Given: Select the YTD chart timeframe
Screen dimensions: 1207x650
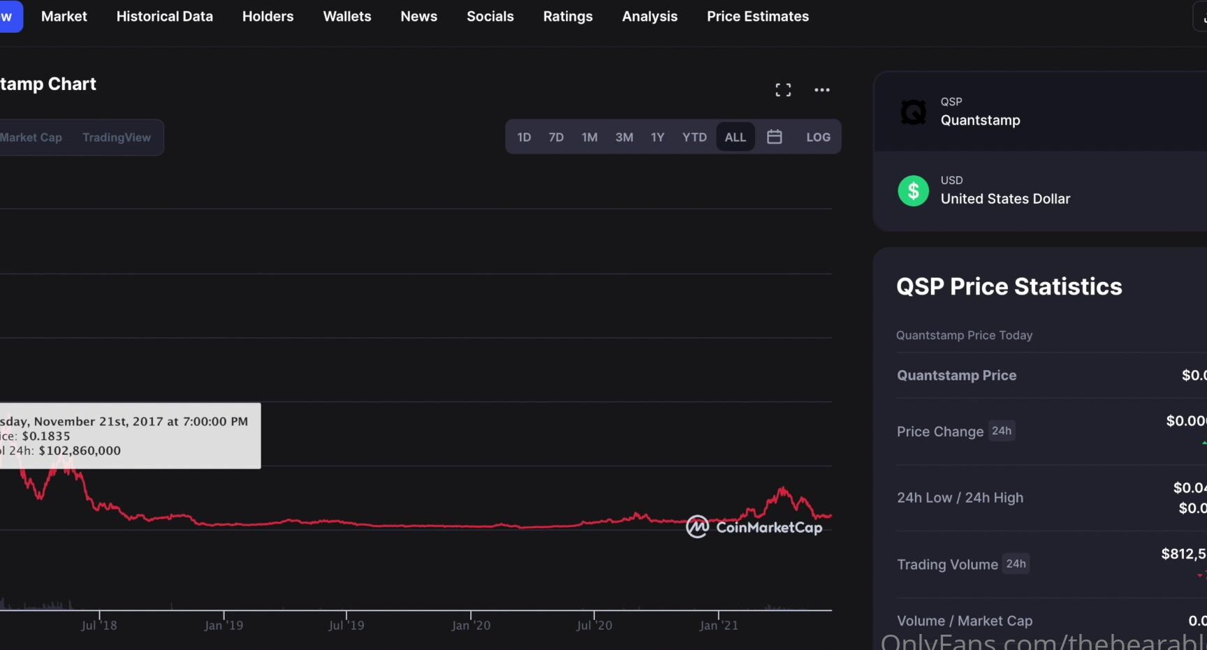Looking at the screenshot, I should [694, 137].
